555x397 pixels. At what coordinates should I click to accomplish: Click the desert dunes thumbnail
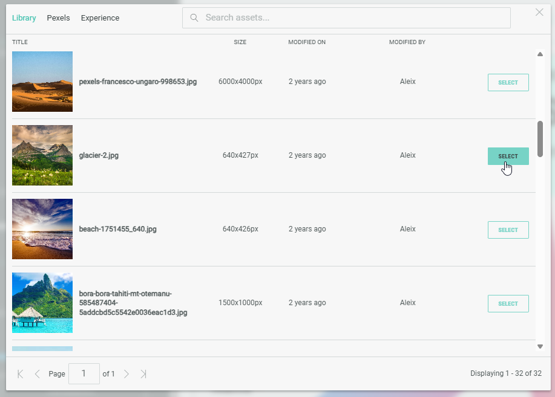42,82
